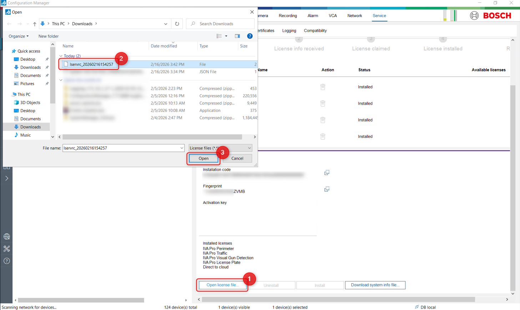Click the trash icon in the last license row
The width and height of the screenshot is (520, 310).
[323, 136]
